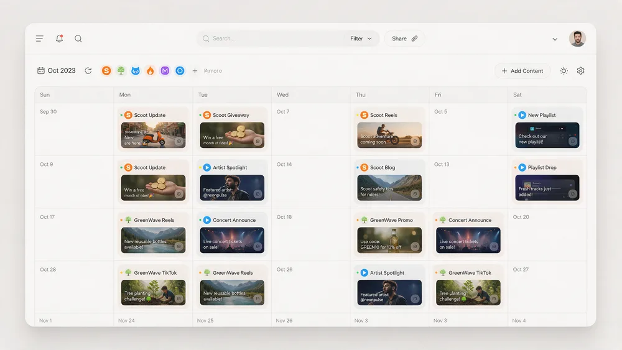Open the Playlist Drop card title
Viewport: 622px width, 350px height.
[542, 167]
